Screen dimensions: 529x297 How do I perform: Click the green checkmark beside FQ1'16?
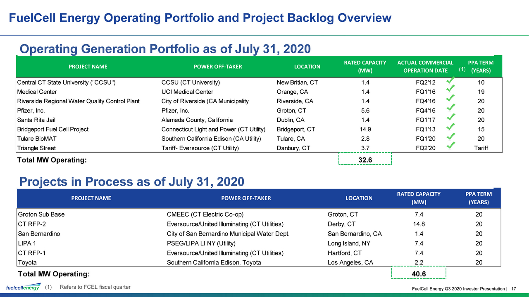point(451,88)
